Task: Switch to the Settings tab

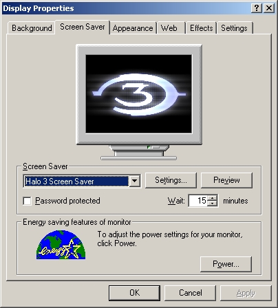Action: click(x=234, y=28)
